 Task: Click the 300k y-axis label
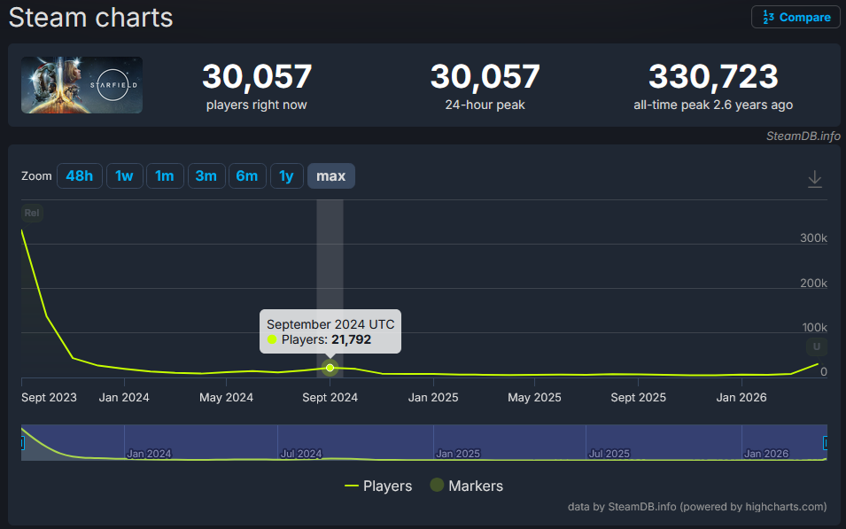(813, 238)
